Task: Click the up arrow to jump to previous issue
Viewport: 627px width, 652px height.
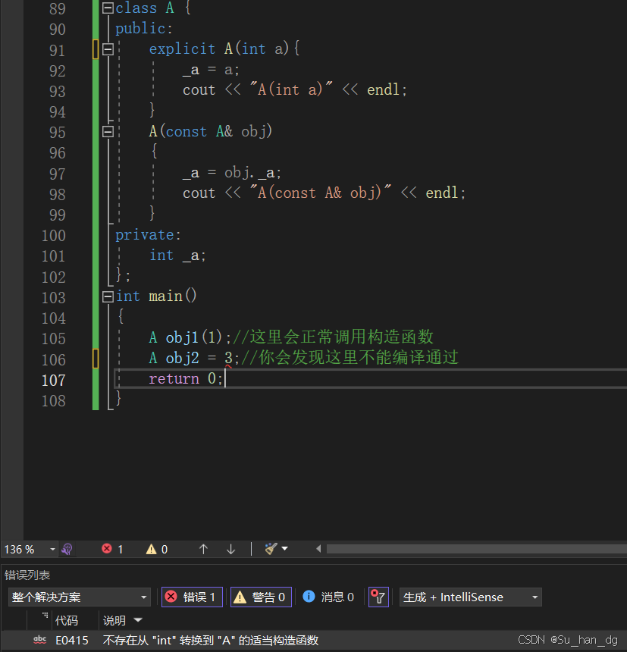Action: point(203,548)
